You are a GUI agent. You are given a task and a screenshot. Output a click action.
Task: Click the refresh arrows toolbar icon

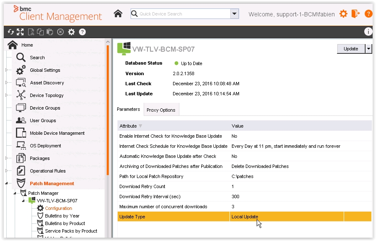(x=11, y=32)
